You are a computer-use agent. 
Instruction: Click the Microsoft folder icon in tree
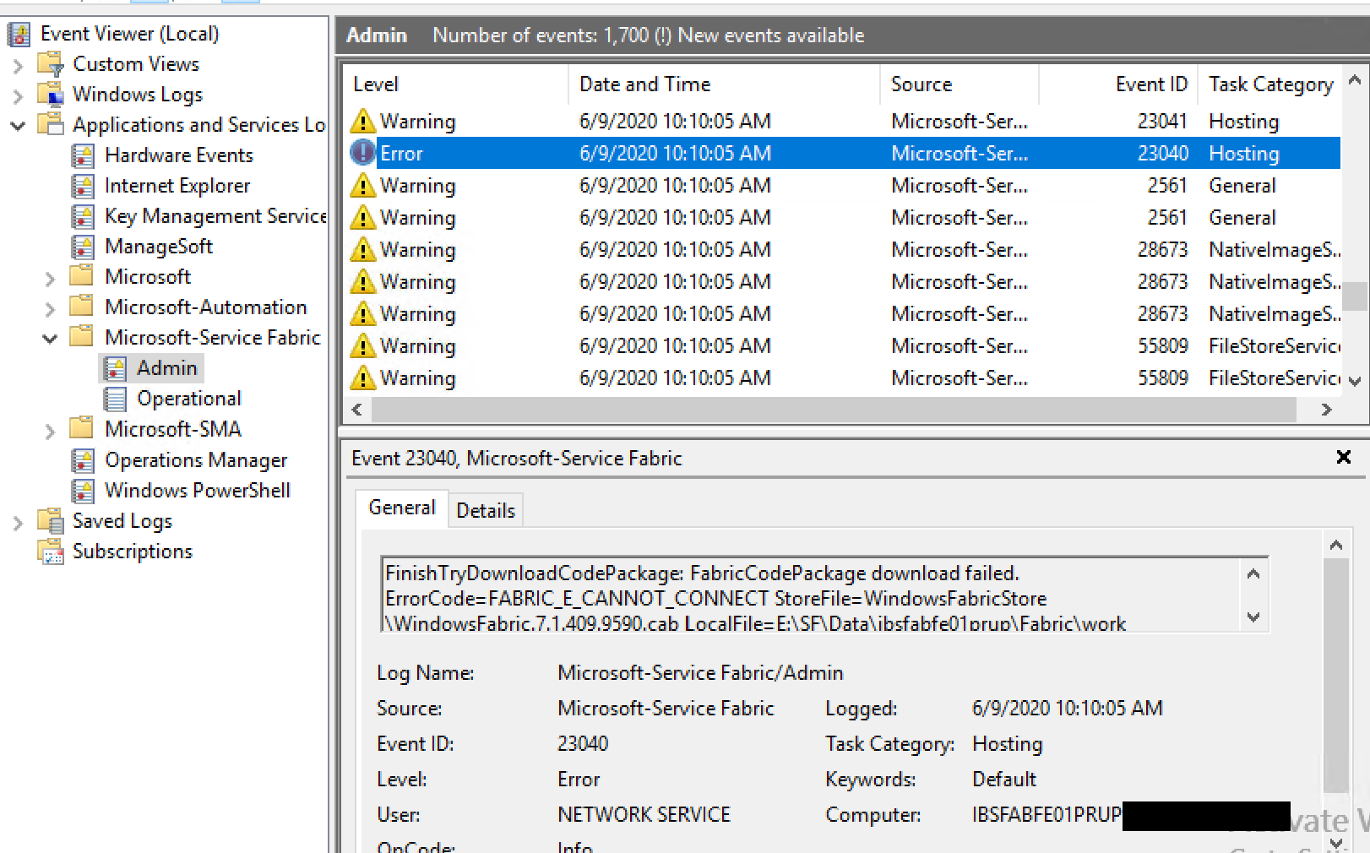(x=82, y=276)
